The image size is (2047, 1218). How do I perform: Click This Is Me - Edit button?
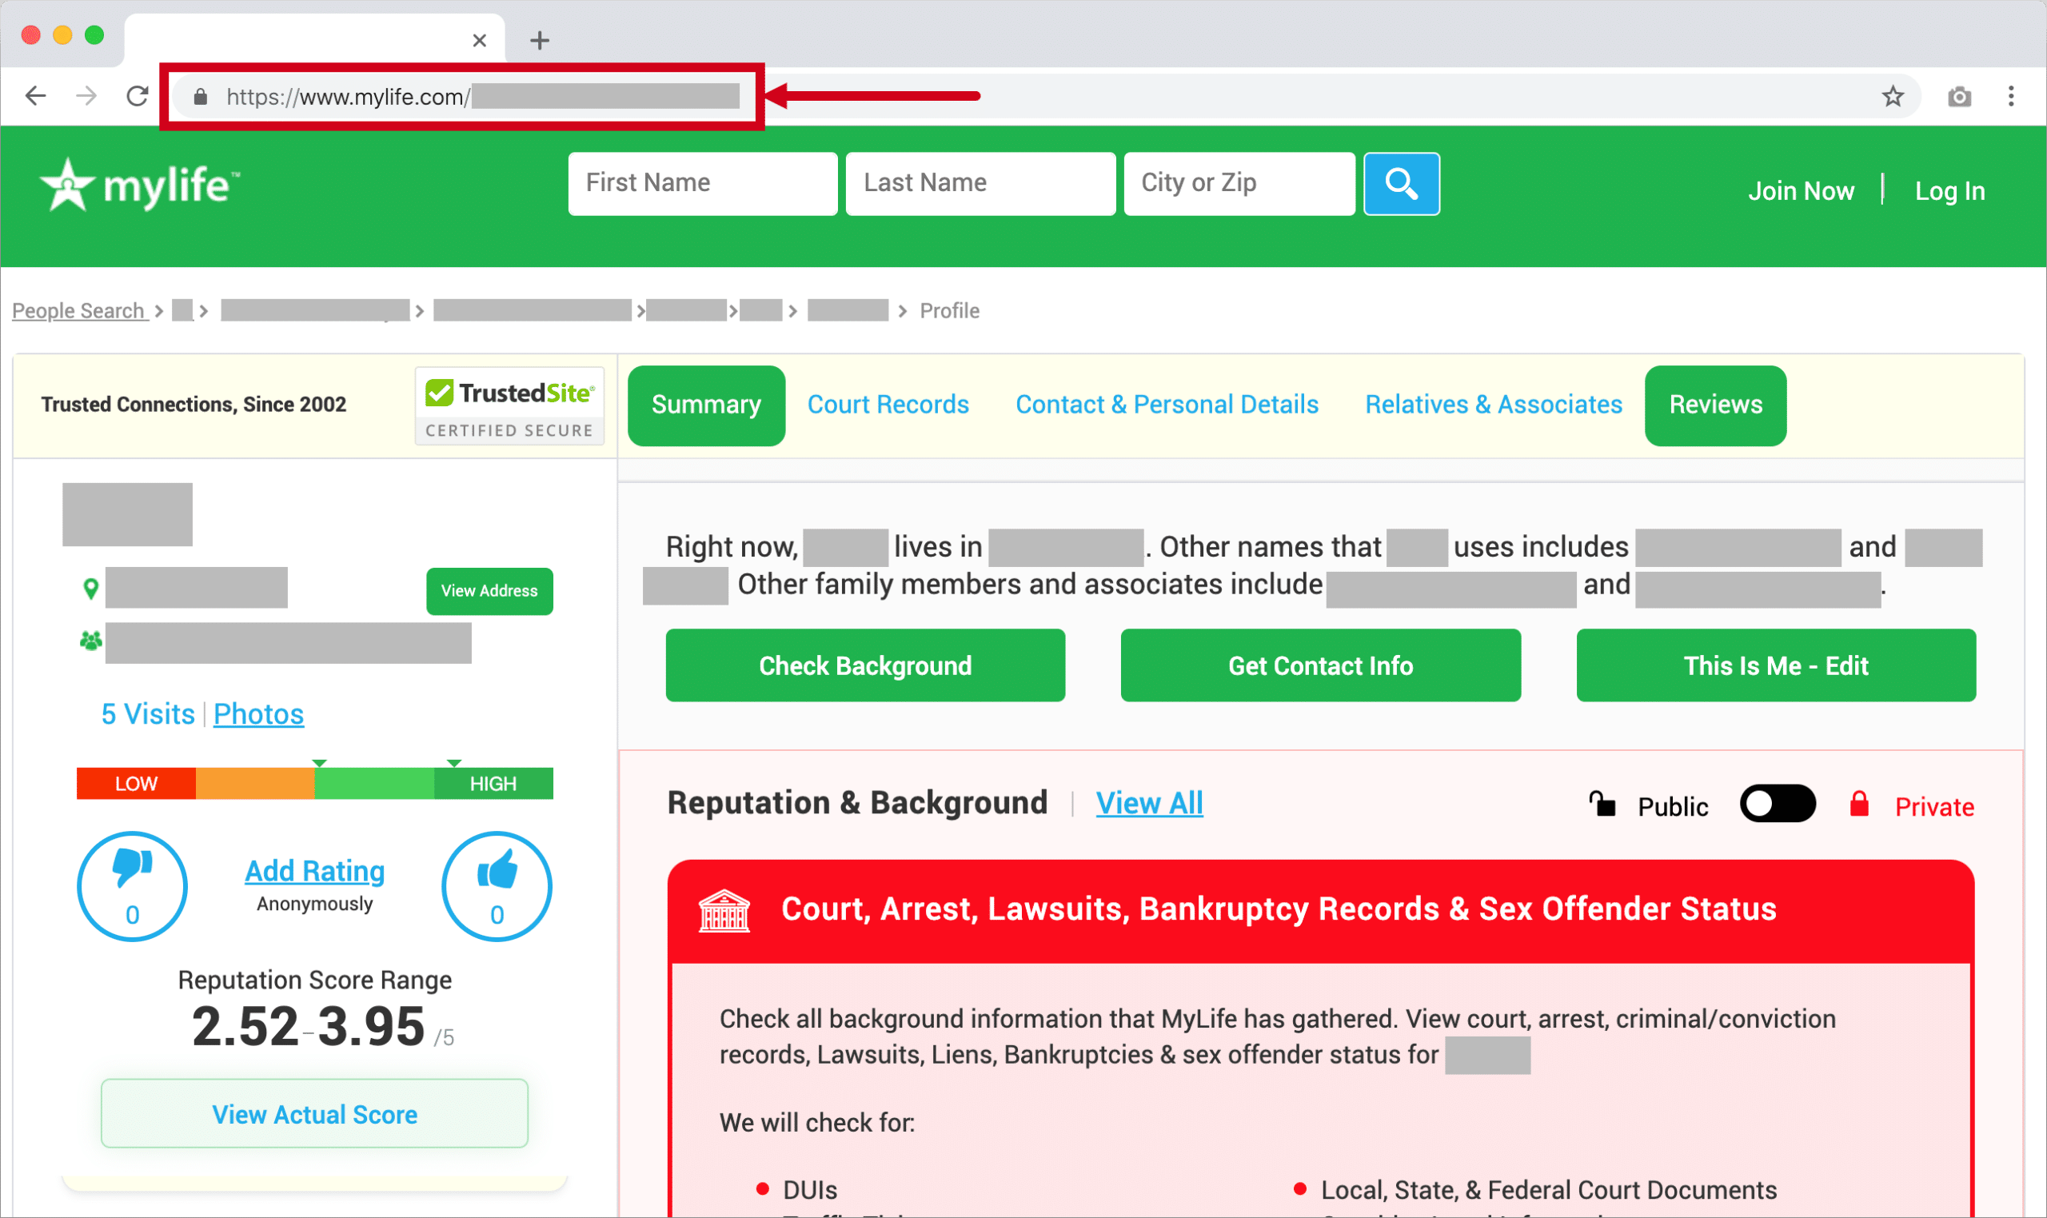point(1775,665)
